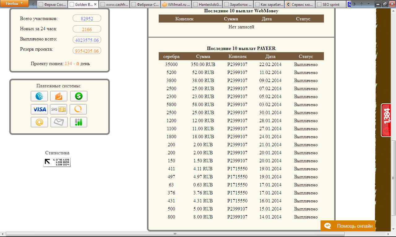Click the 35000 silver amount cell

171,64
